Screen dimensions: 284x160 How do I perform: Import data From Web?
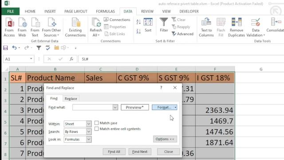[22, 27]
